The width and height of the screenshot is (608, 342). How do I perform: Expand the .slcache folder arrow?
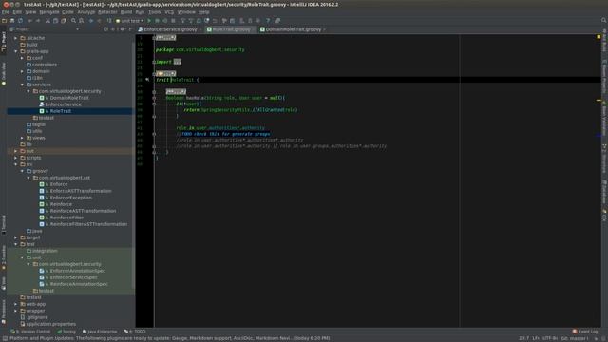(x=16, y=38)
